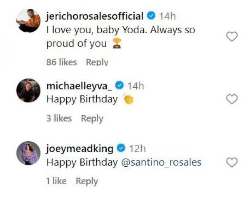Click the jerichorosalesofficial username
250x200 pixels.
pyautogui.click(x=95, y=16)
